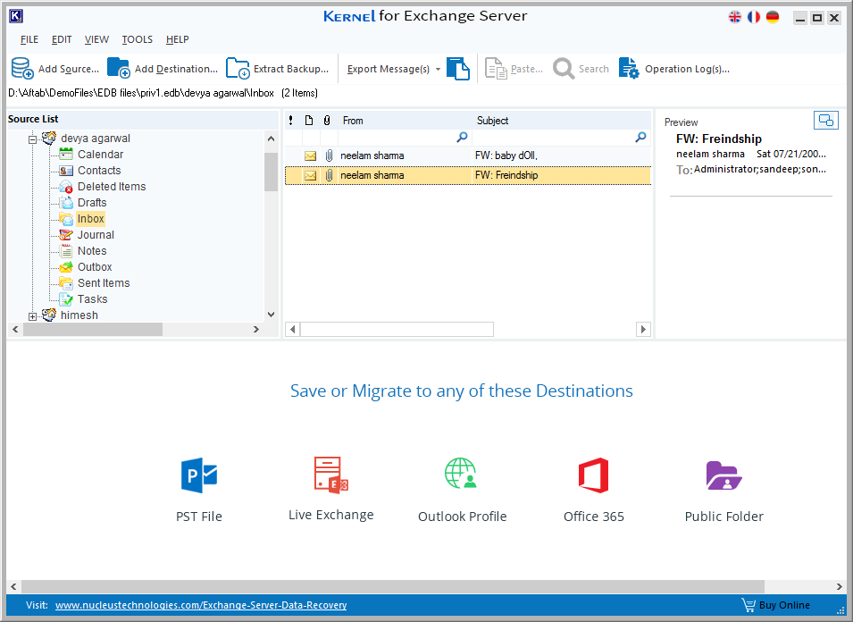Select the Journal folder

pos(96,234)
